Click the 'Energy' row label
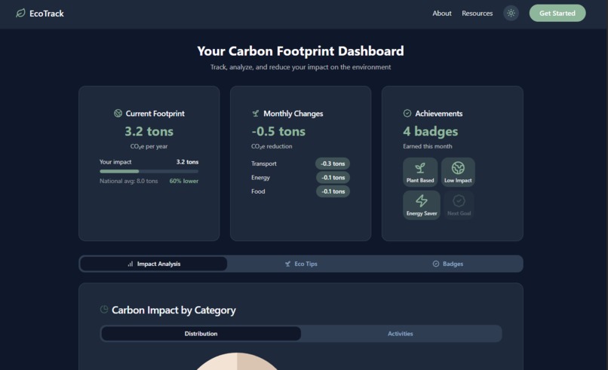Image resolution: width=608 pixels, height=370 pixels. [260, 177]
